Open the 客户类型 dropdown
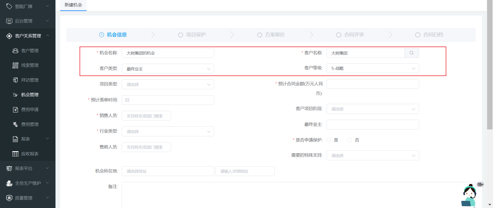This screenshot has width=493, height=208. click(168, 69)
